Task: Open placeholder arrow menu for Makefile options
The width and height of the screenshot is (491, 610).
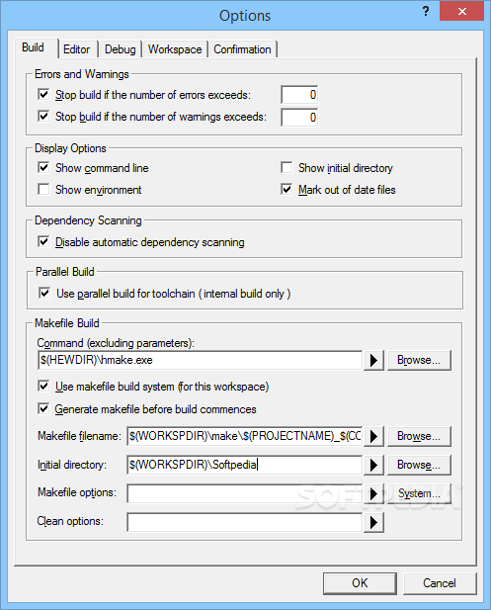Action: (373, 493)
